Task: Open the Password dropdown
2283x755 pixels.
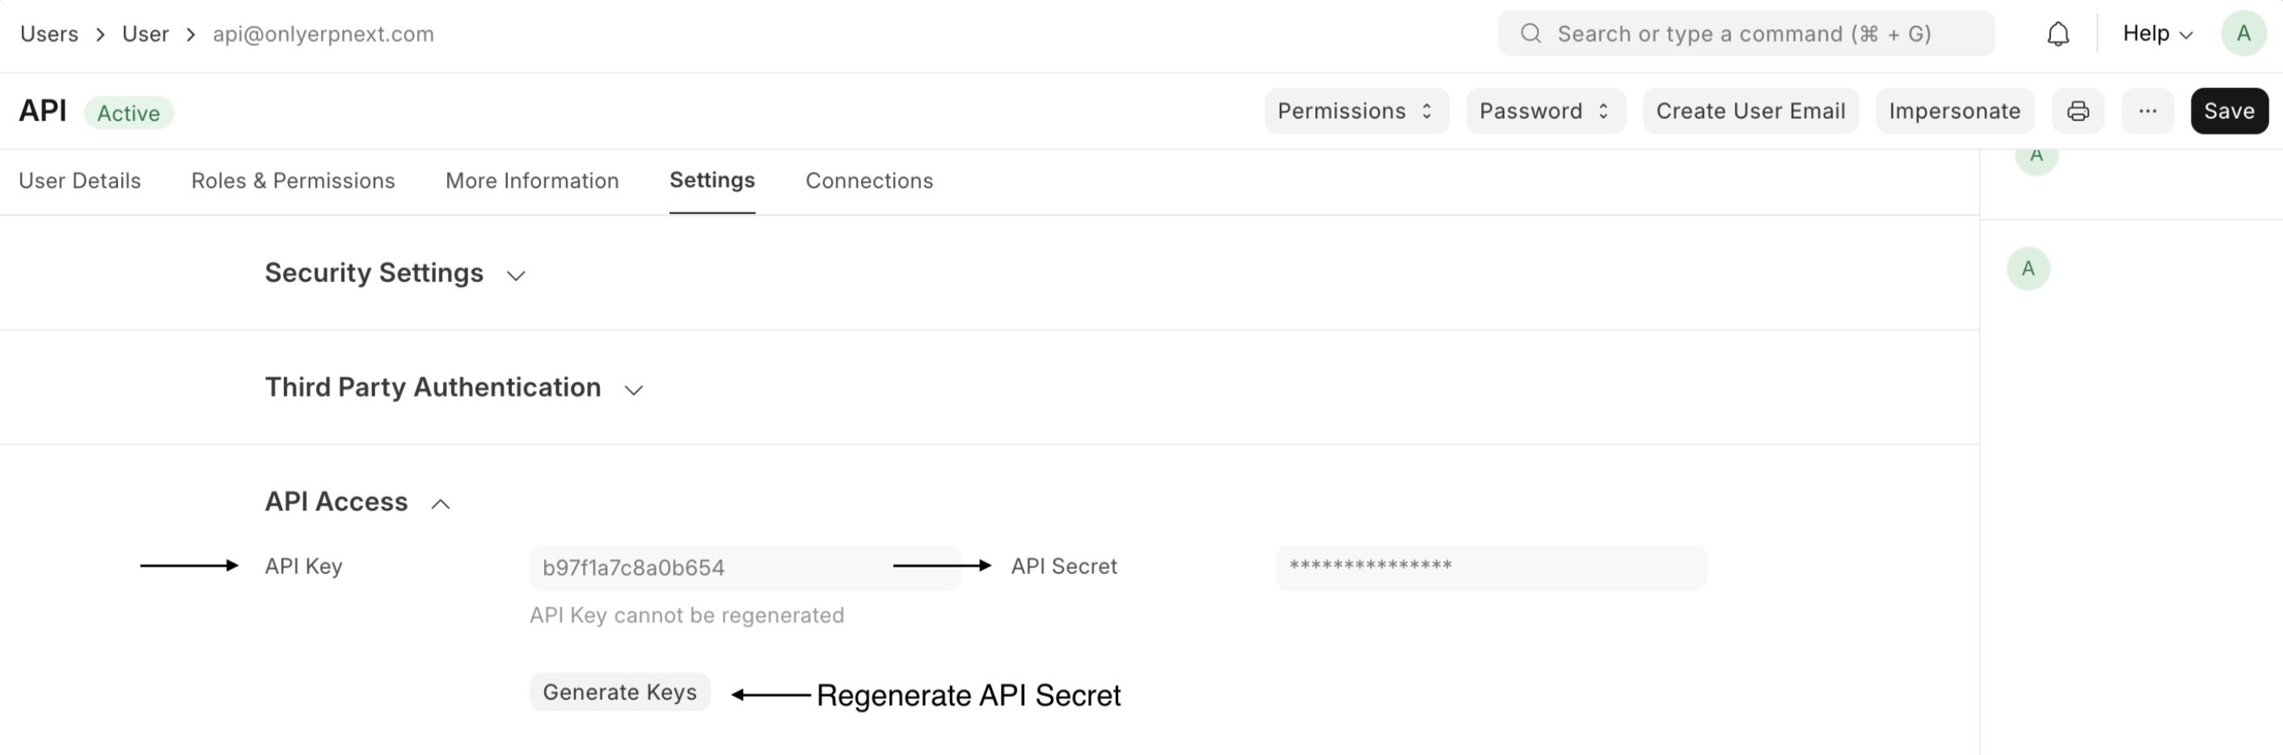Action: (x=1544, y=111)
